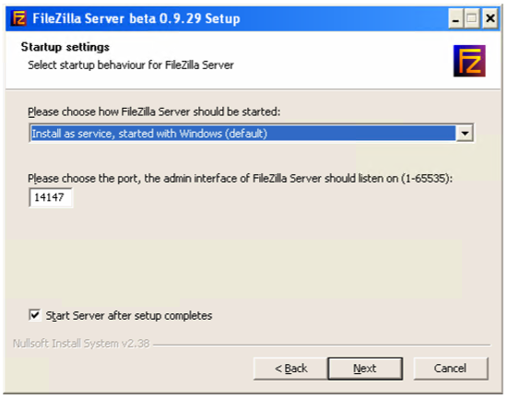This screenshot has width=508, height=399.
Task: Click the title bar text 'FileZilla Server beta'
Action: 136,18
